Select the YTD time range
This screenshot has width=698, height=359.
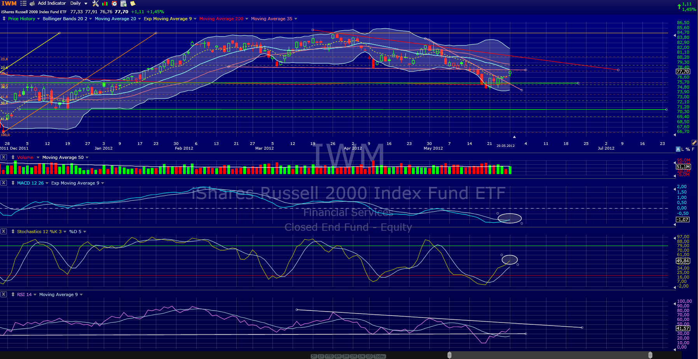(329, 356)
